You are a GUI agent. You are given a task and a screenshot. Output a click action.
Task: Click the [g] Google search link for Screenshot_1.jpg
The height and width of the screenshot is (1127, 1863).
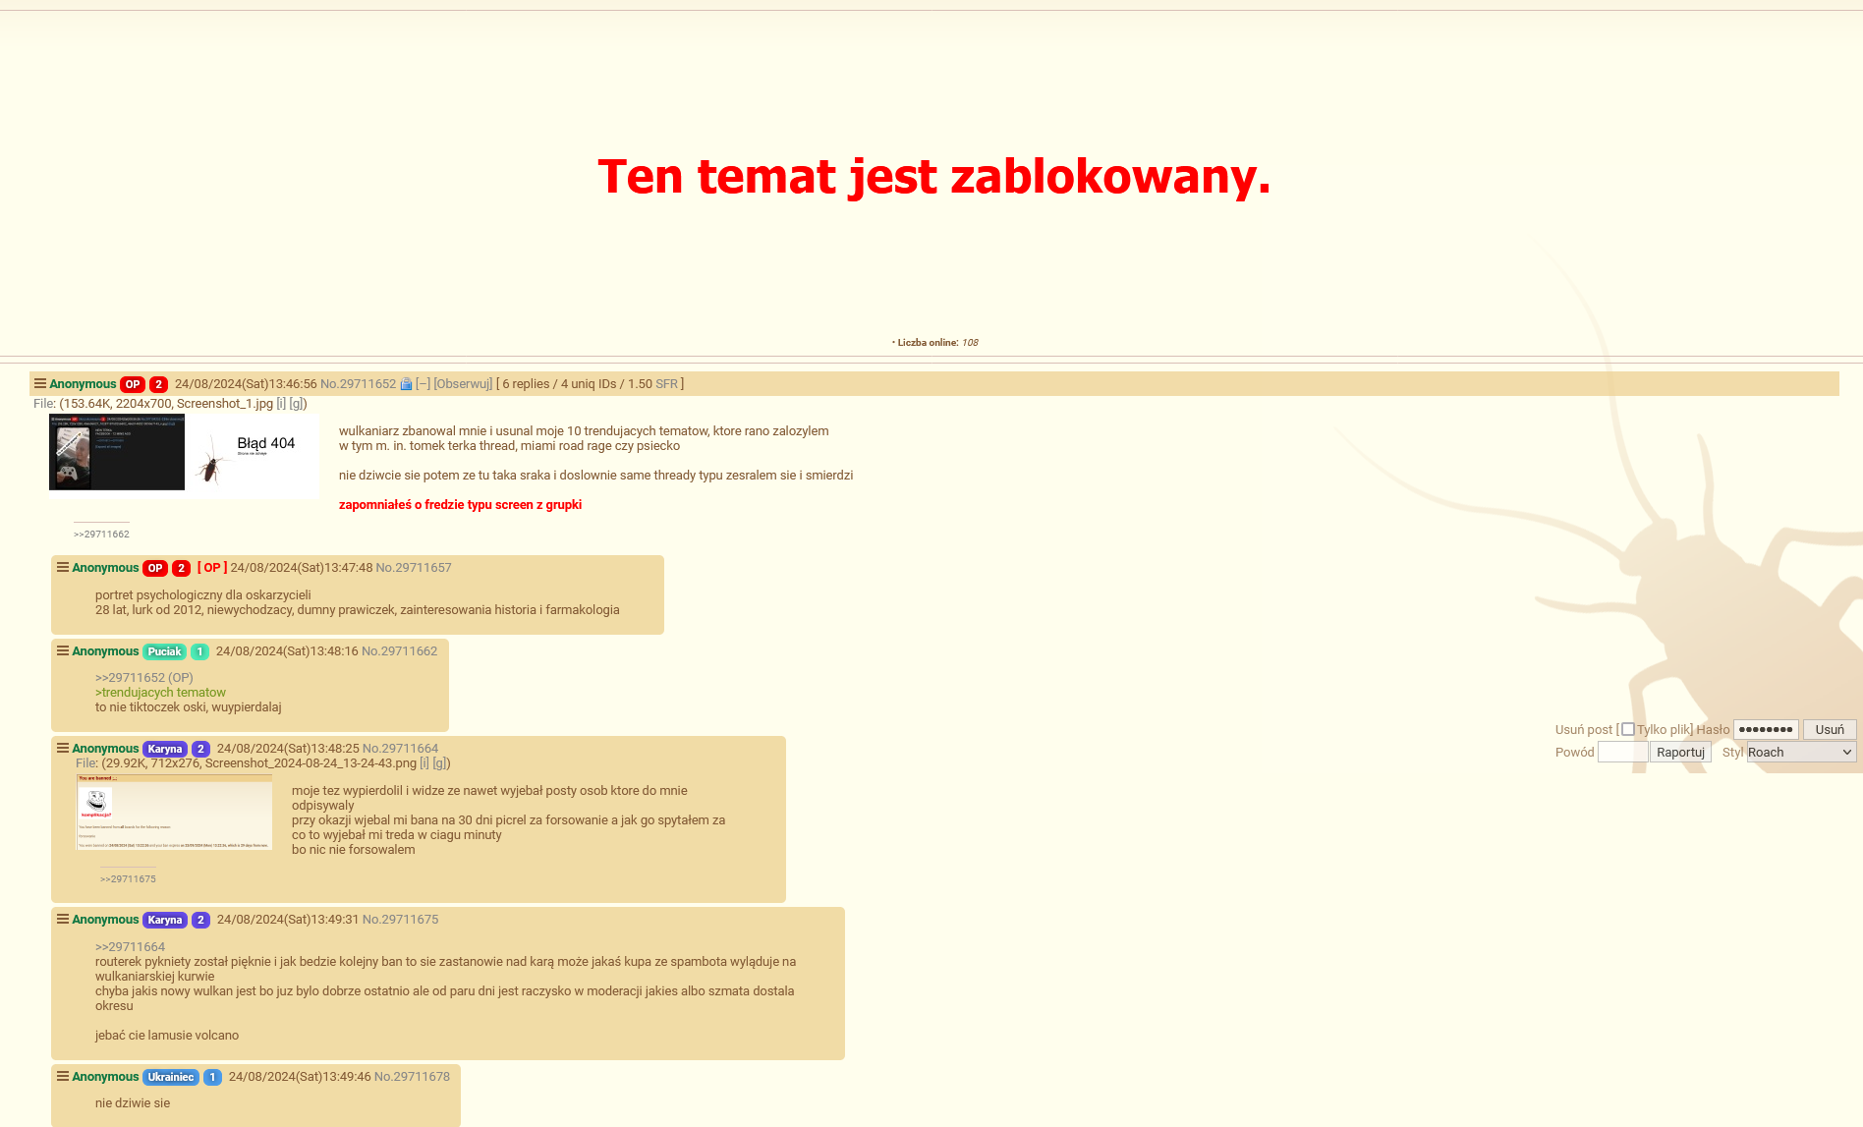tap(296, 404)
